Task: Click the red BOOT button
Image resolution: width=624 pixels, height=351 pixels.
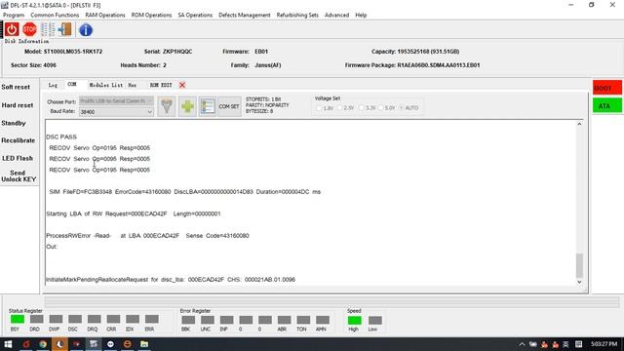Action: coord(606,88)
